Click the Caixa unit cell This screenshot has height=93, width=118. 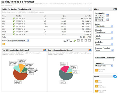[46, 26]
